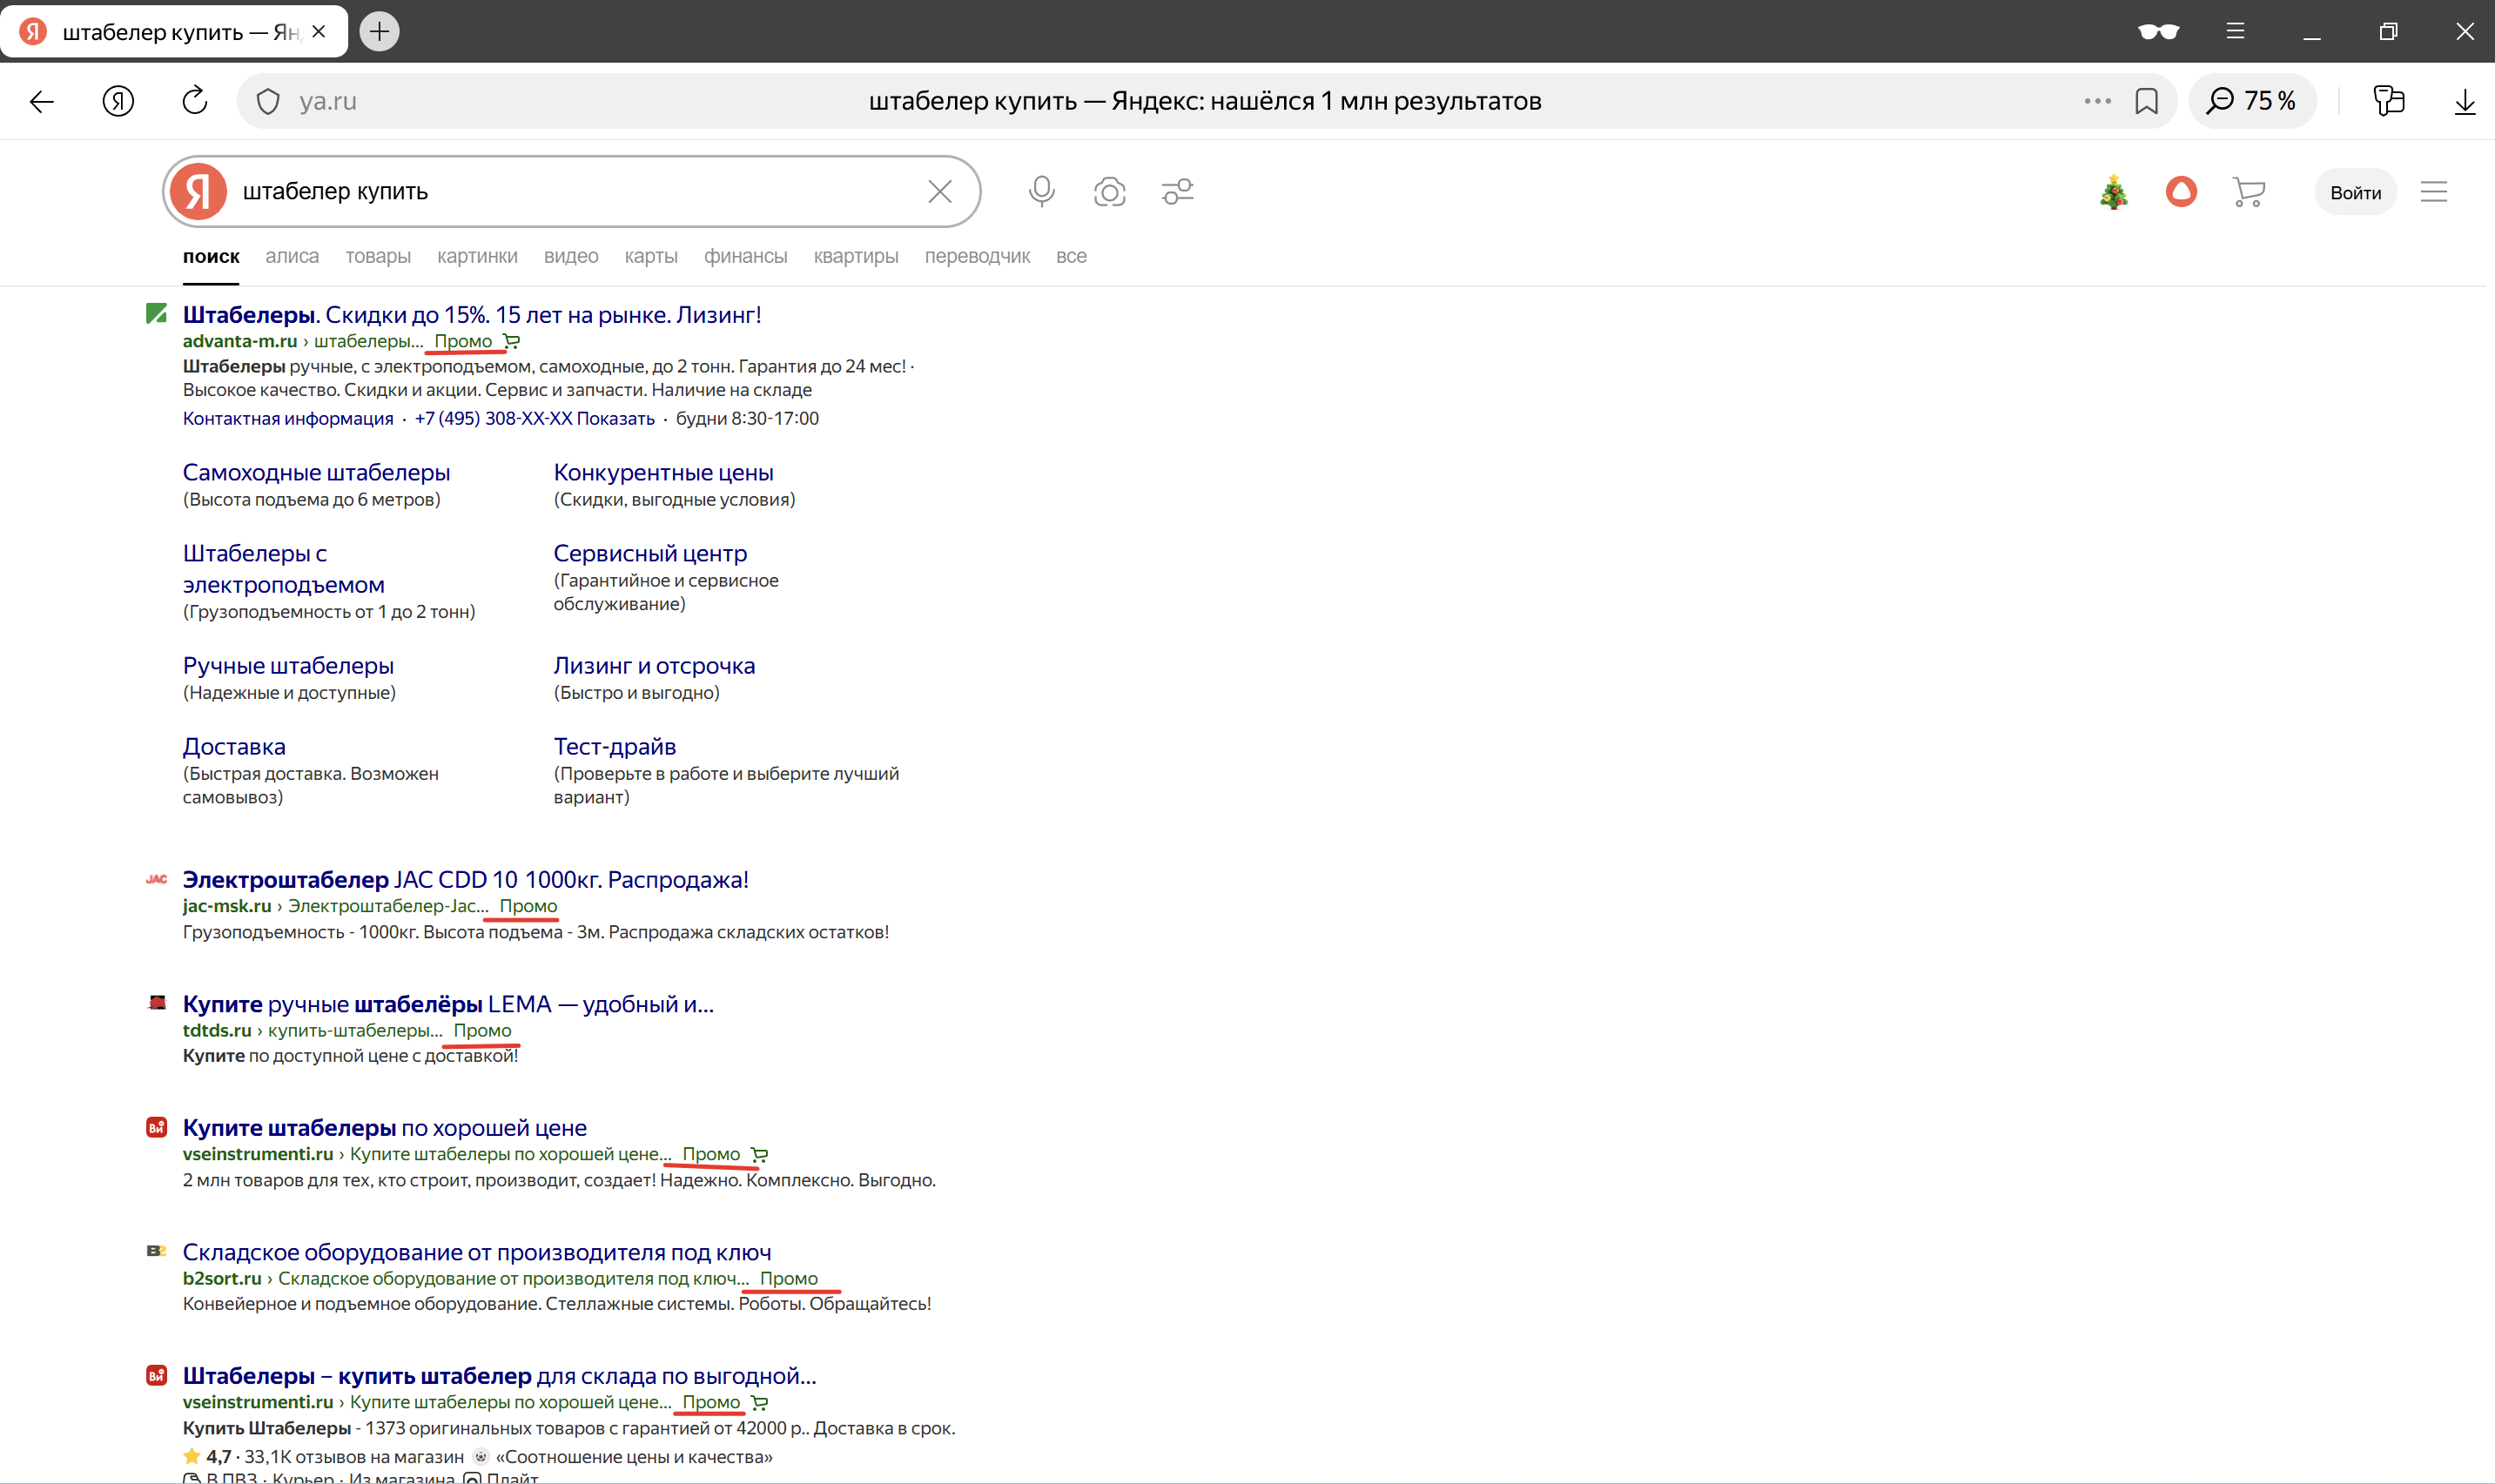Click the voice search microphone icon
The image size is (2495, 1484).
[1041, 191]
